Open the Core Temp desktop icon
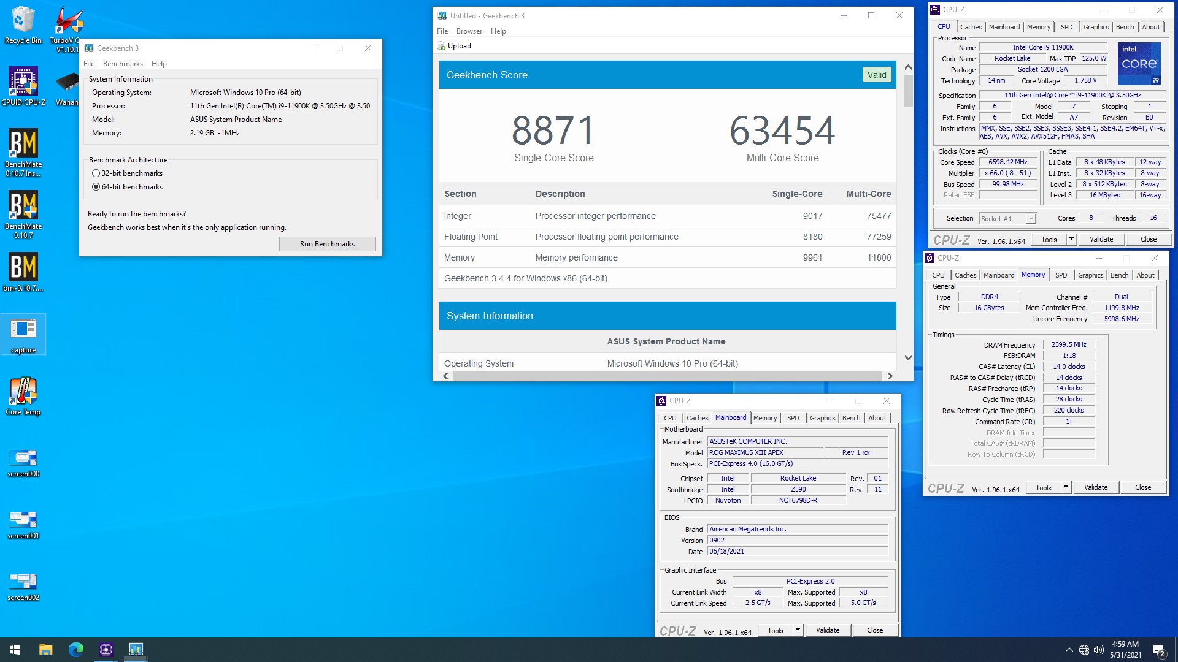 [23, 397]
